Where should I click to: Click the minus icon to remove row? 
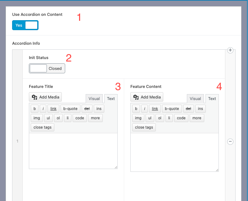[x=230, y=142]
